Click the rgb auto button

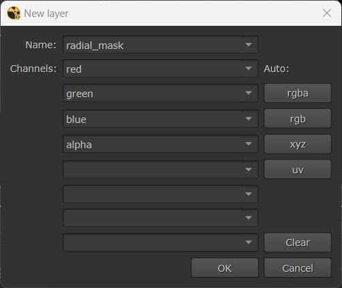tap(298, 118)
